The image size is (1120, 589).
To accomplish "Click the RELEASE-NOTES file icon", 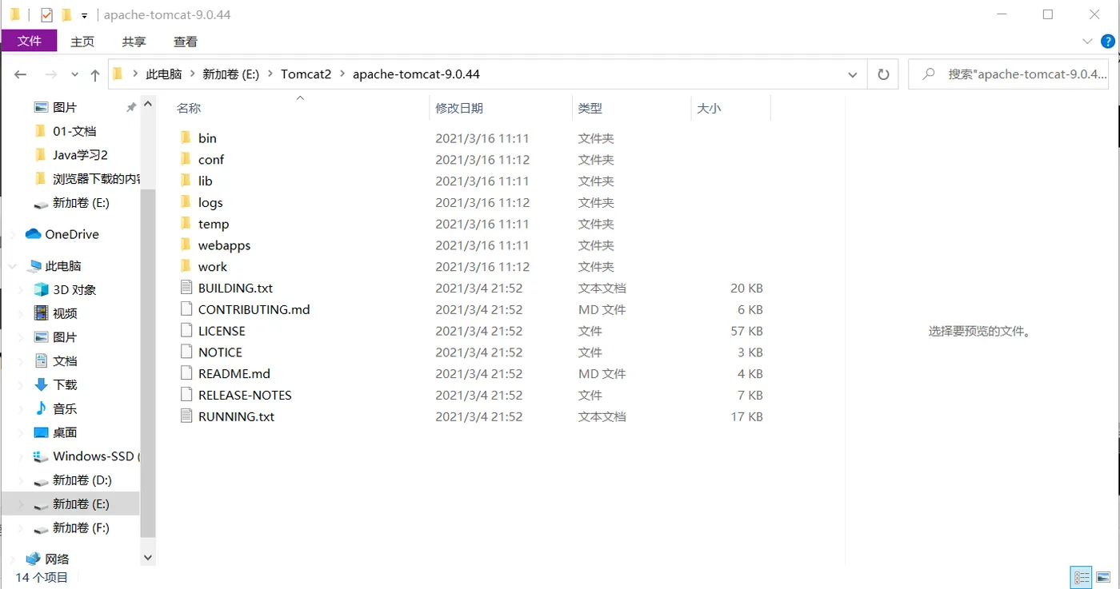I will point(186,395).
